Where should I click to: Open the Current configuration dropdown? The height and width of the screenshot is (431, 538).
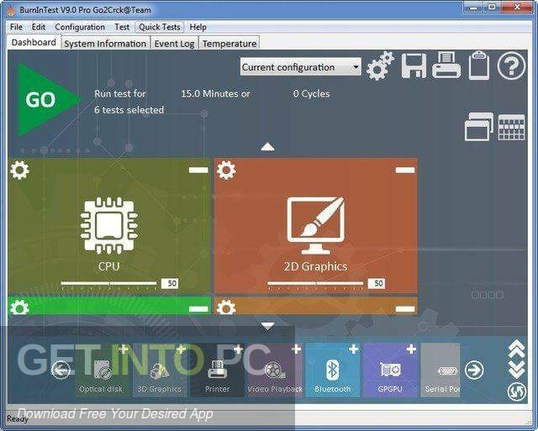tap(301, 67)
